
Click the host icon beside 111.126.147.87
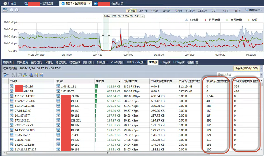[x=12, y=96]
